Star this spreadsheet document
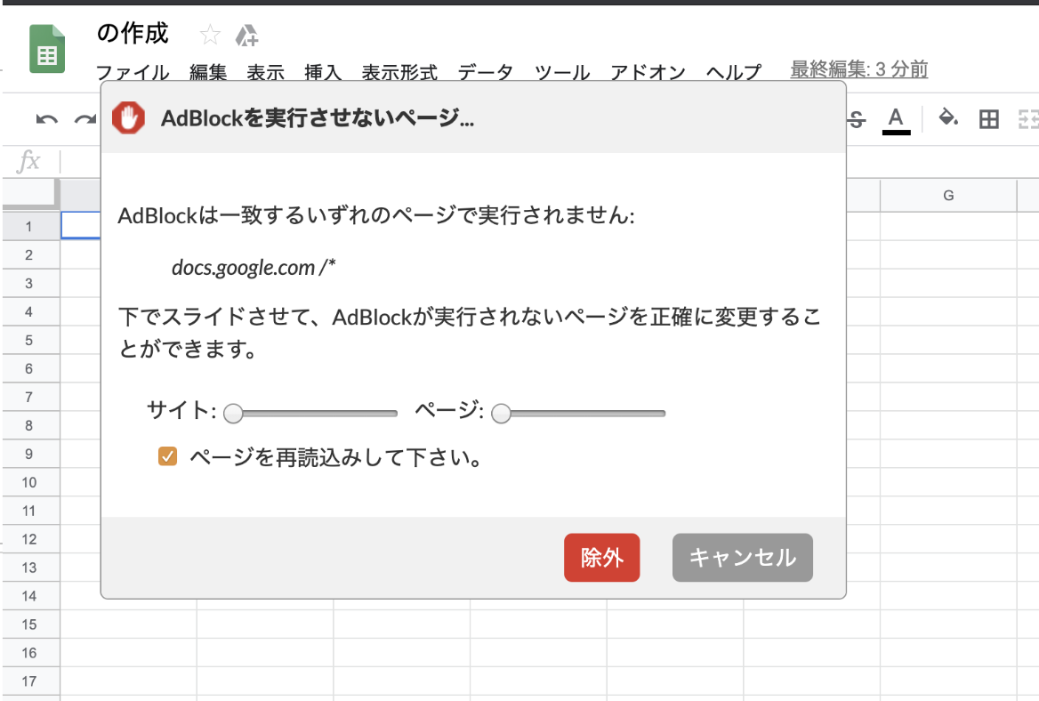The width and height of the screenshot is (1039, 701). click(210, 35)
